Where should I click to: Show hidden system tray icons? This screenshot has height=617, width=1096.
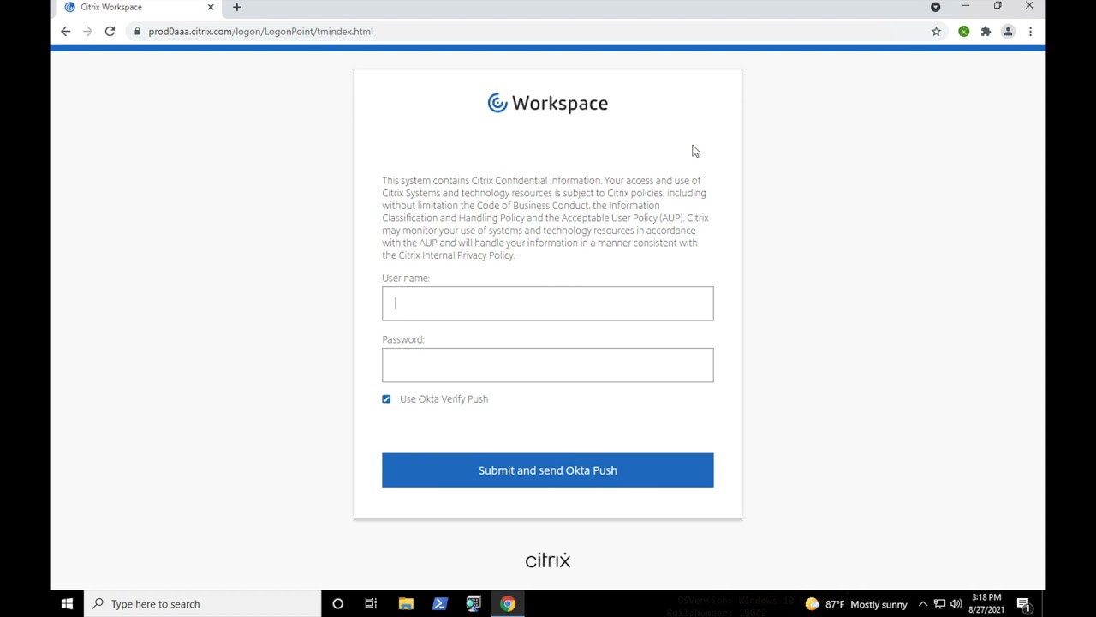pos(922,604)
